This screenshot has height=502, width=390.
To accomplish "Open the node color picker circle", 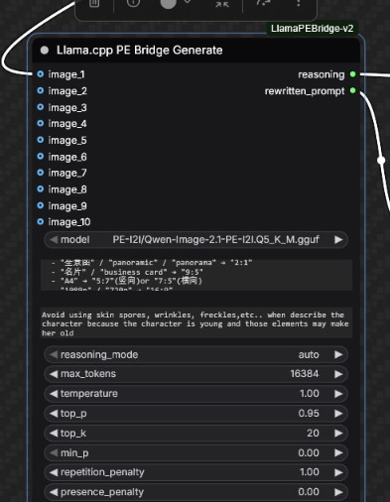I will (x=169, y=3).
